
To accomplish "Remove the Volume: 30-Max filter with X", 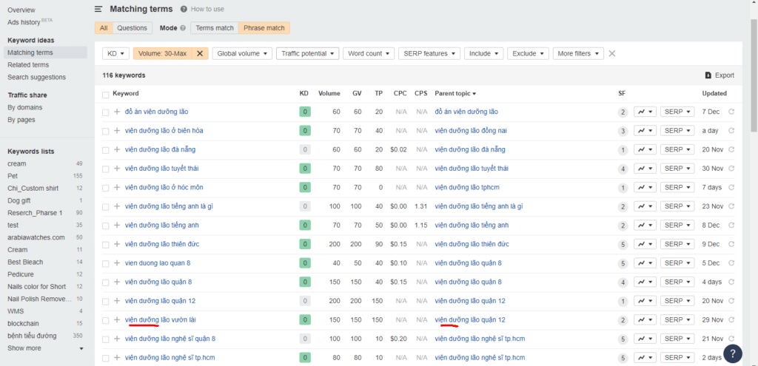I will (200, 53).
